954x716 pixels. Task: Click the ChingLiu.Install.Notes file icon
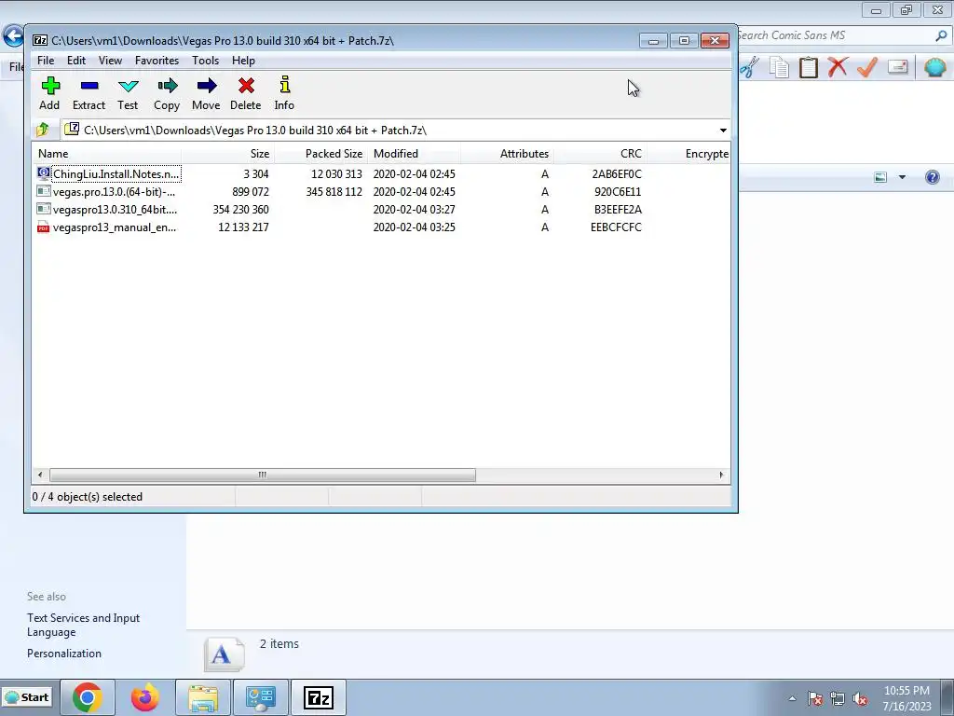click(43, 173)
